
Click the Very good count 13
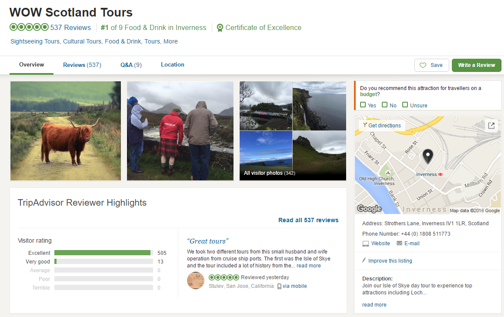coord(160,262)
